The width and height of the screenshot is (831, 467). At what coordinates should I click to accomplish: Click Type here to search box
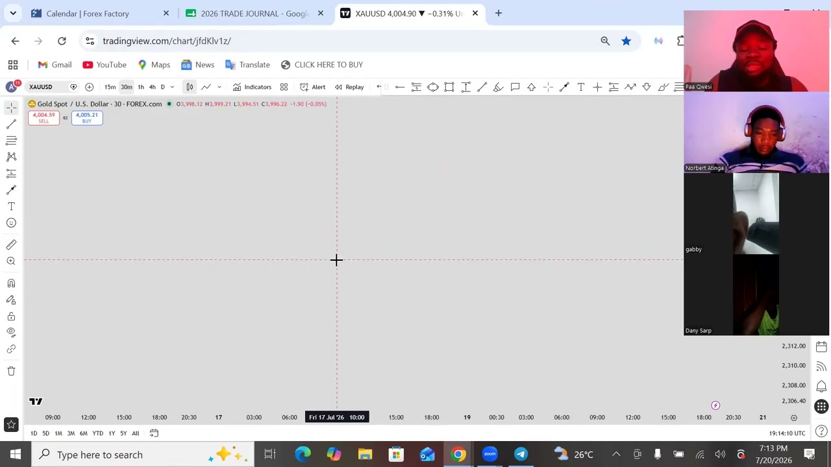(143, 455)
